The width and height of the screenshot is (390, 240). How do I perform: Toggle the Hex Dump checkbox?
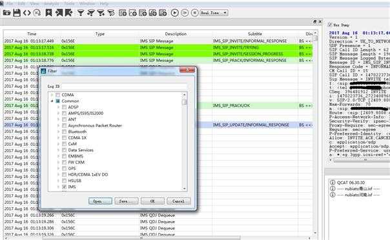tap(330, 25)
